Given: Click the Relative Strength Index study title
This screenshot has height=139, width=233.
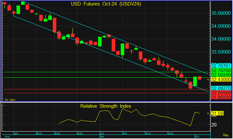Looking at the screenshot, I should [x=105, y=106].
